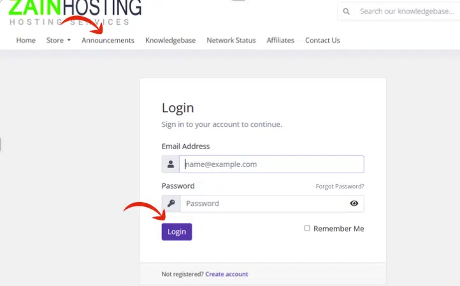Click the key icon beside password field
Viewport: 460px width, 286px height.
(x=171, y=204)
